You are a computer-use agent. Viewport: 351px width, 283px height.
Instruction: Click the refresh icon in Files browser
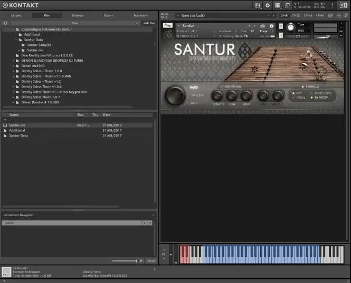pyautogui.click(x=5, y=23)
